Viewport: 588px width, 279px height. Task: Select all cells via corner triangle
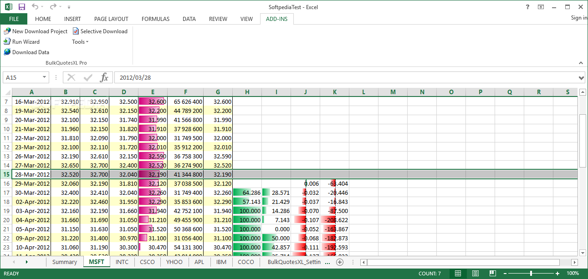(6, 92)
